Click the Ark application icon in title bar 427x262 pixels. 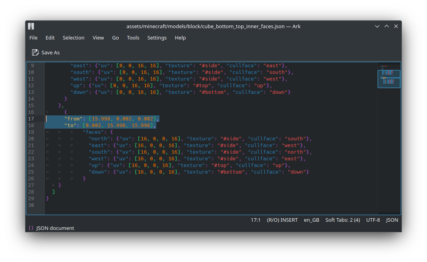click(x=31, y=26)
